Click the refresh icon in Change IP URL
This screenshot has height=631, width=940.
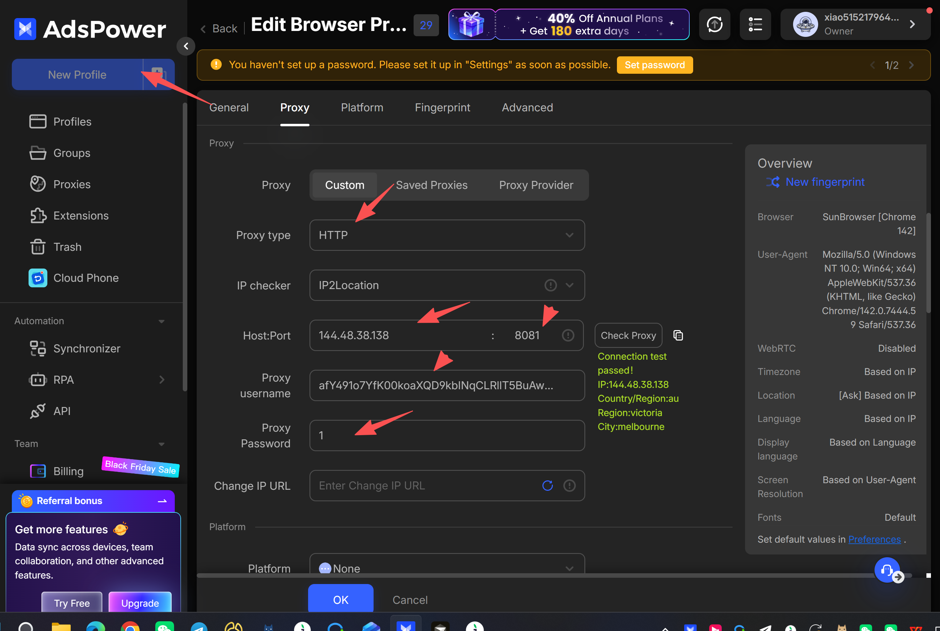pos(547,486)
